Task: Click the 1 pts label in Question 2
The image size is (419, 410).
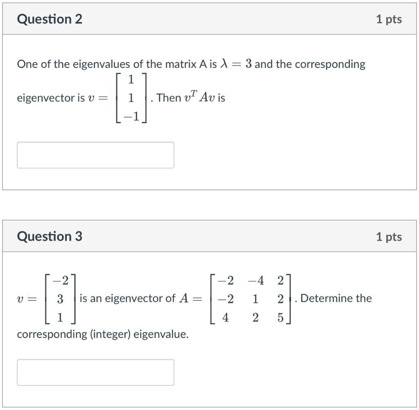Action: (389, 19)
